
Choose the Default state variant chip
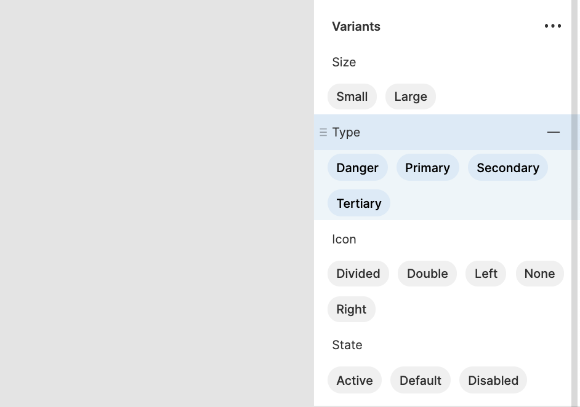tap(421, 381)
